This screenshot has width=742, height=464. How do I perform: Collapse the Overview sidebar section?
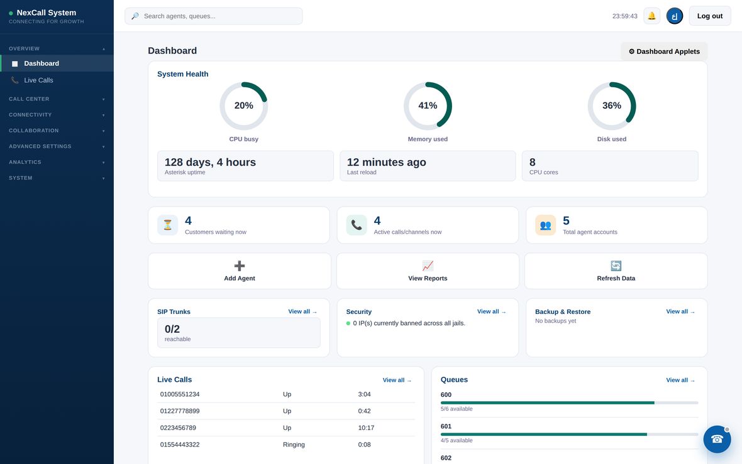point(57,49)
